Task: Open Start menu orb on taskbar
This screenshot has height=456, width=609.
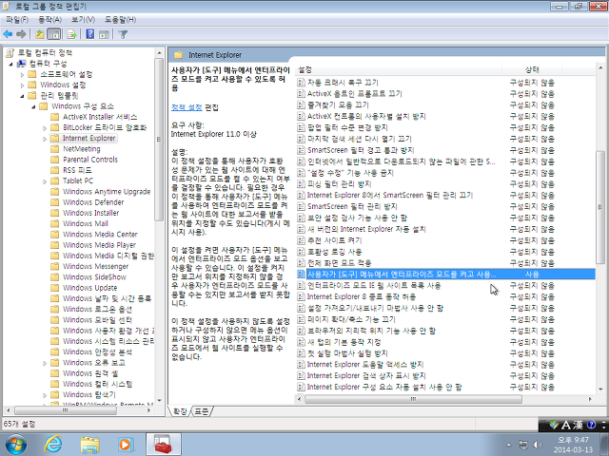Action: tap(16, 445)
